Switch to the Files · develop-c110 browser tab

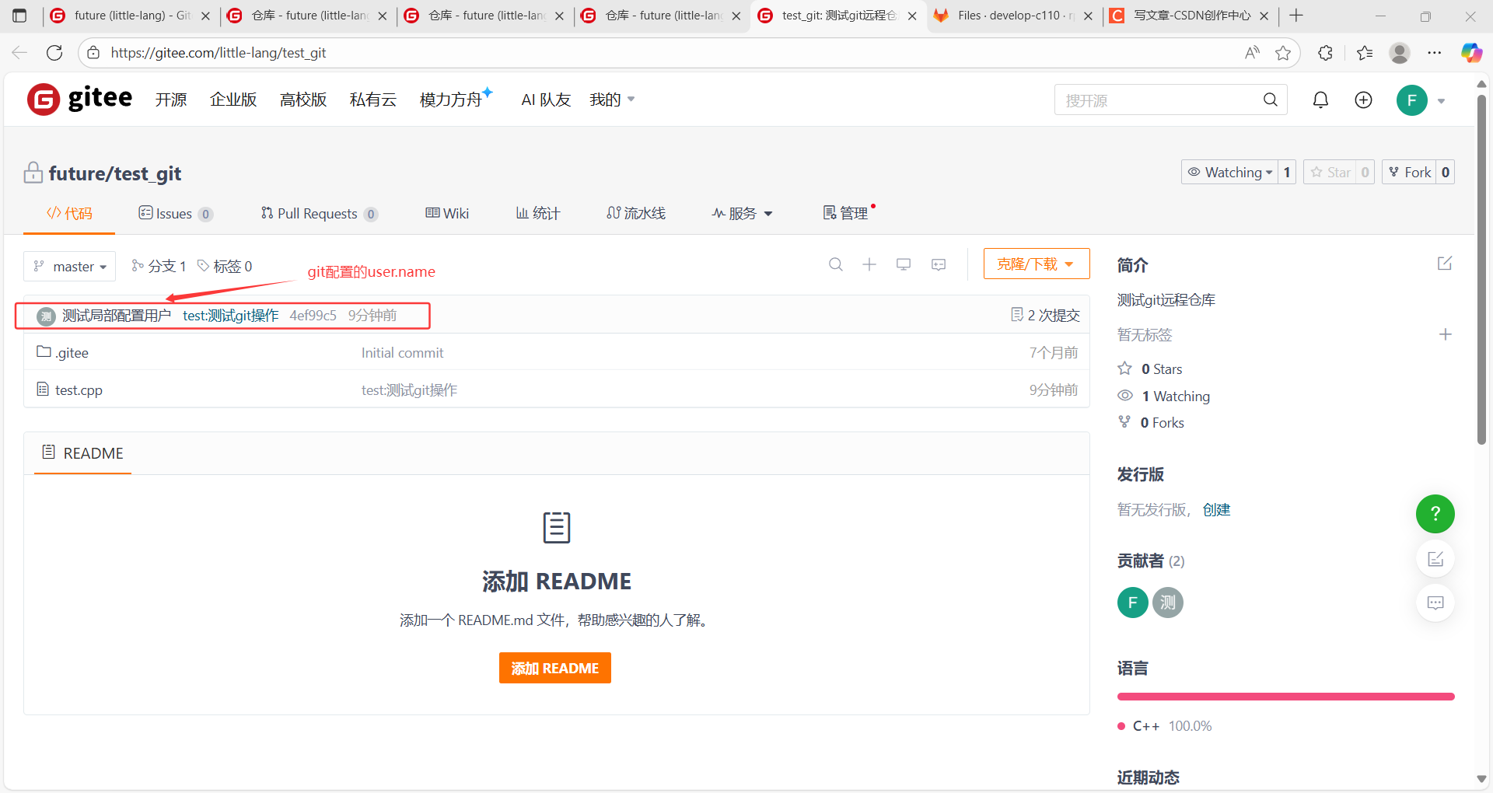(1014, 16)
